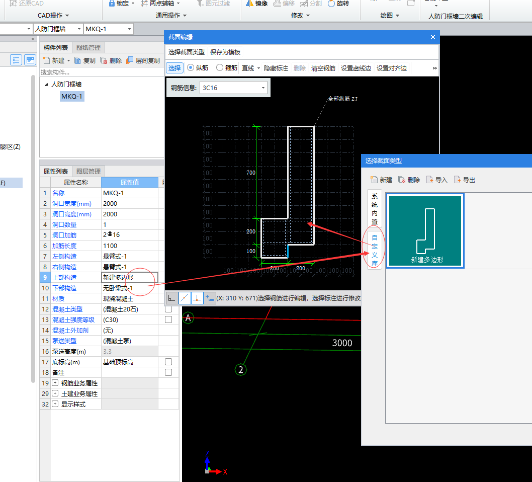This screenshot has width=532, height=482.
Task: Click 选择截面类型 menu item
Action: pyautogui.click(x=187, y=52)
